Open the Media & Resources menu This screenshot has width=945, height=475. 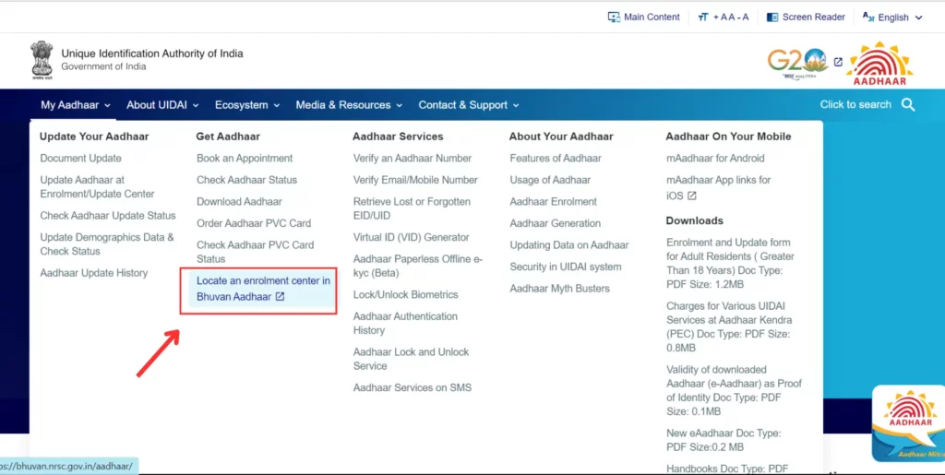click(x=349, y=105)
